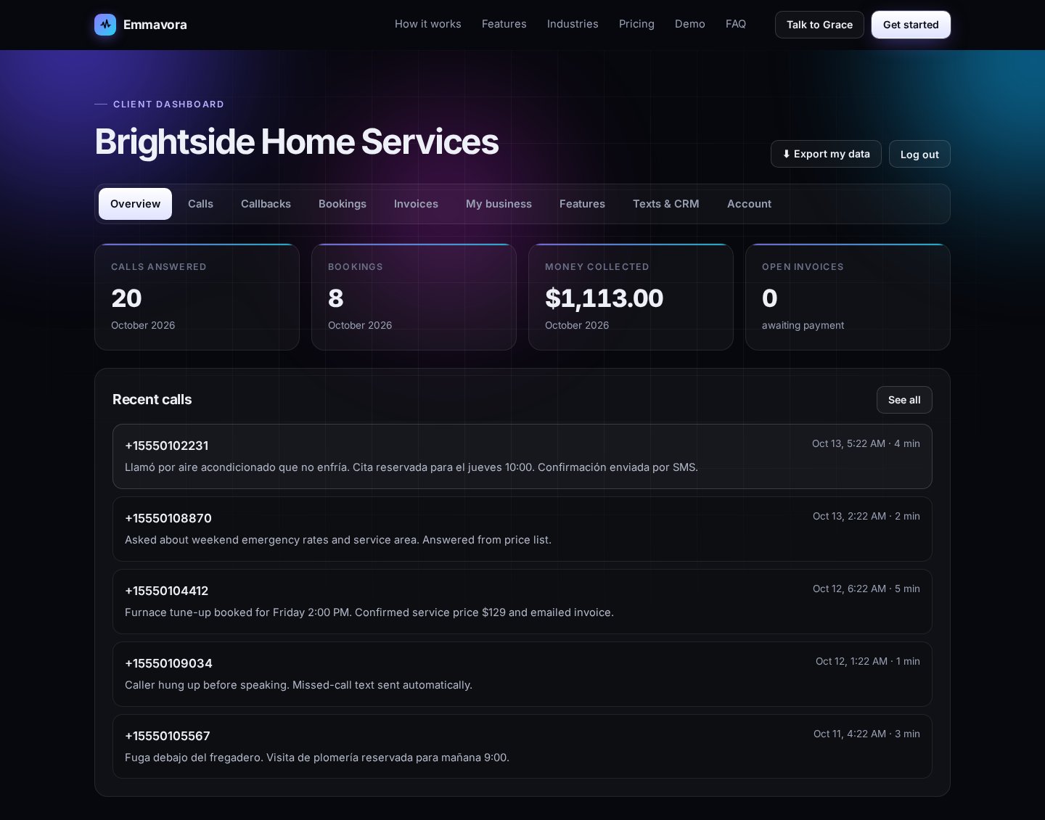Viewport: 1045px width, 820px height.
Task: Click the Client Dashboard label
Action: 168,104
